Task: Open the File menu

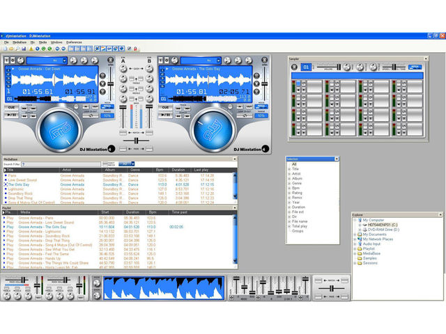Action: point(6,42)
